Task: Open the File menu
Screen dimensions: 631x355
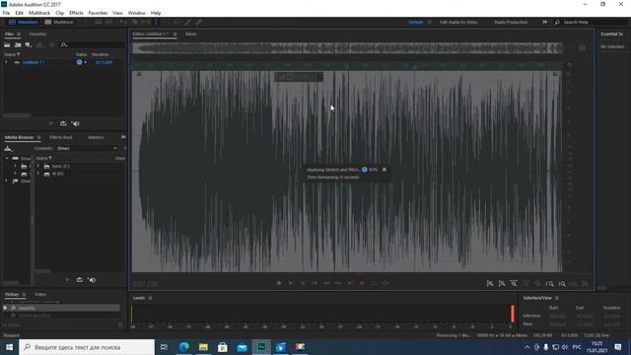Action: [6, 13]
